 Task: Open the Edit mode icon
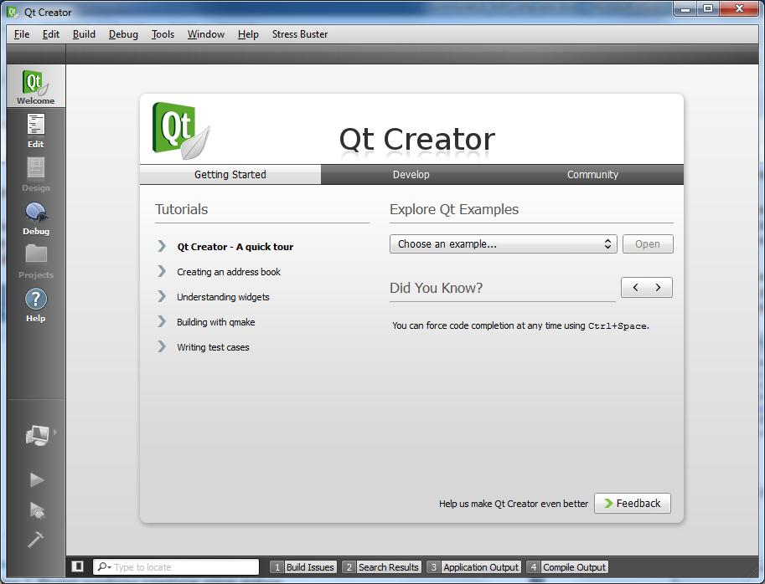(36, 130)
